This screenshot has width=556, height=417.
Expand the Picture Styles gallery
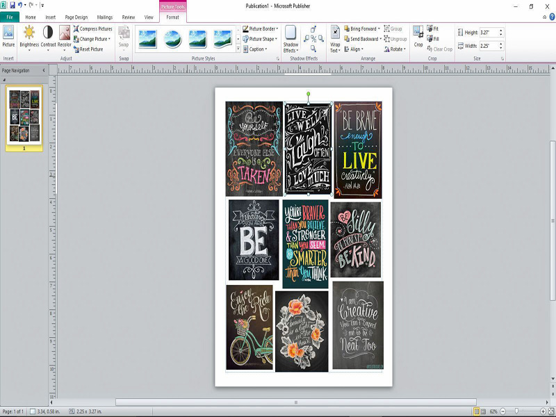(x=238, y=49)
